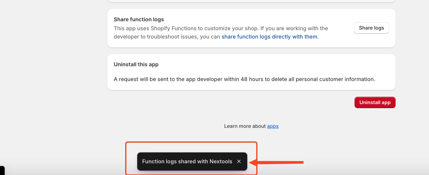Open the share function logs directly link
Image resolution: width=429 pixels, height=175 pixels.
(269, 37)
